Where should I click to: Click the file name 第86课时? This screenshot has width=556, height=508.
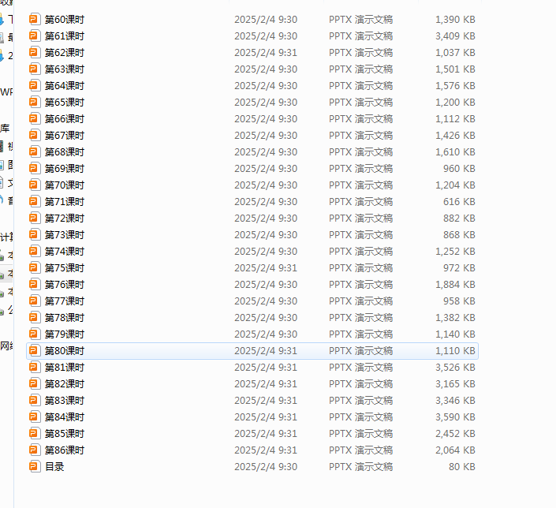point(65,450)
